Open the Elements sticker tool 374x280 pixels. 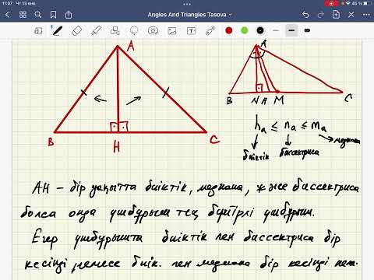click(x=153, y=31)
